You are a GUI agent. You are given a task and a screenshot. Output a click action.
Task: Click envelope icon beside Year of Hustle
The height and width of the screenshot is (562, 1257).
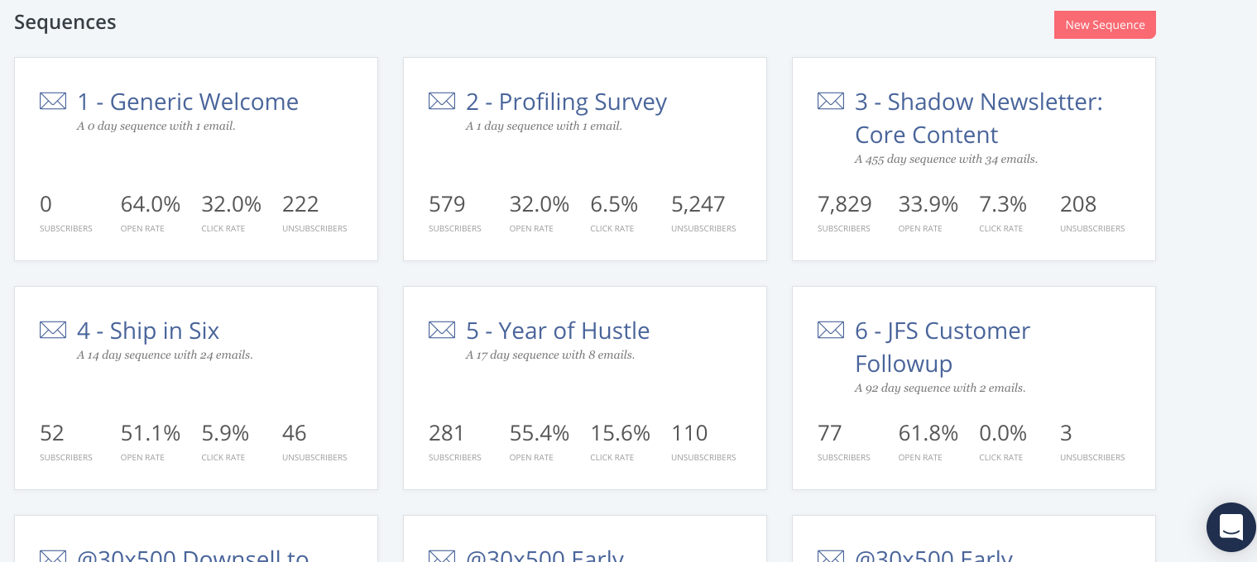(x=442, y=330)
